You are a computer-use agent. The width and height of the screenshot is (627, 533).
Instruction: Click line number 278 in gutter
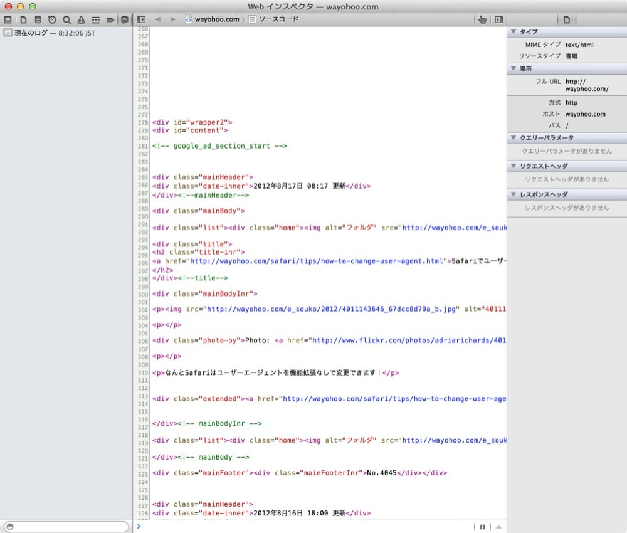pos(143,123)
